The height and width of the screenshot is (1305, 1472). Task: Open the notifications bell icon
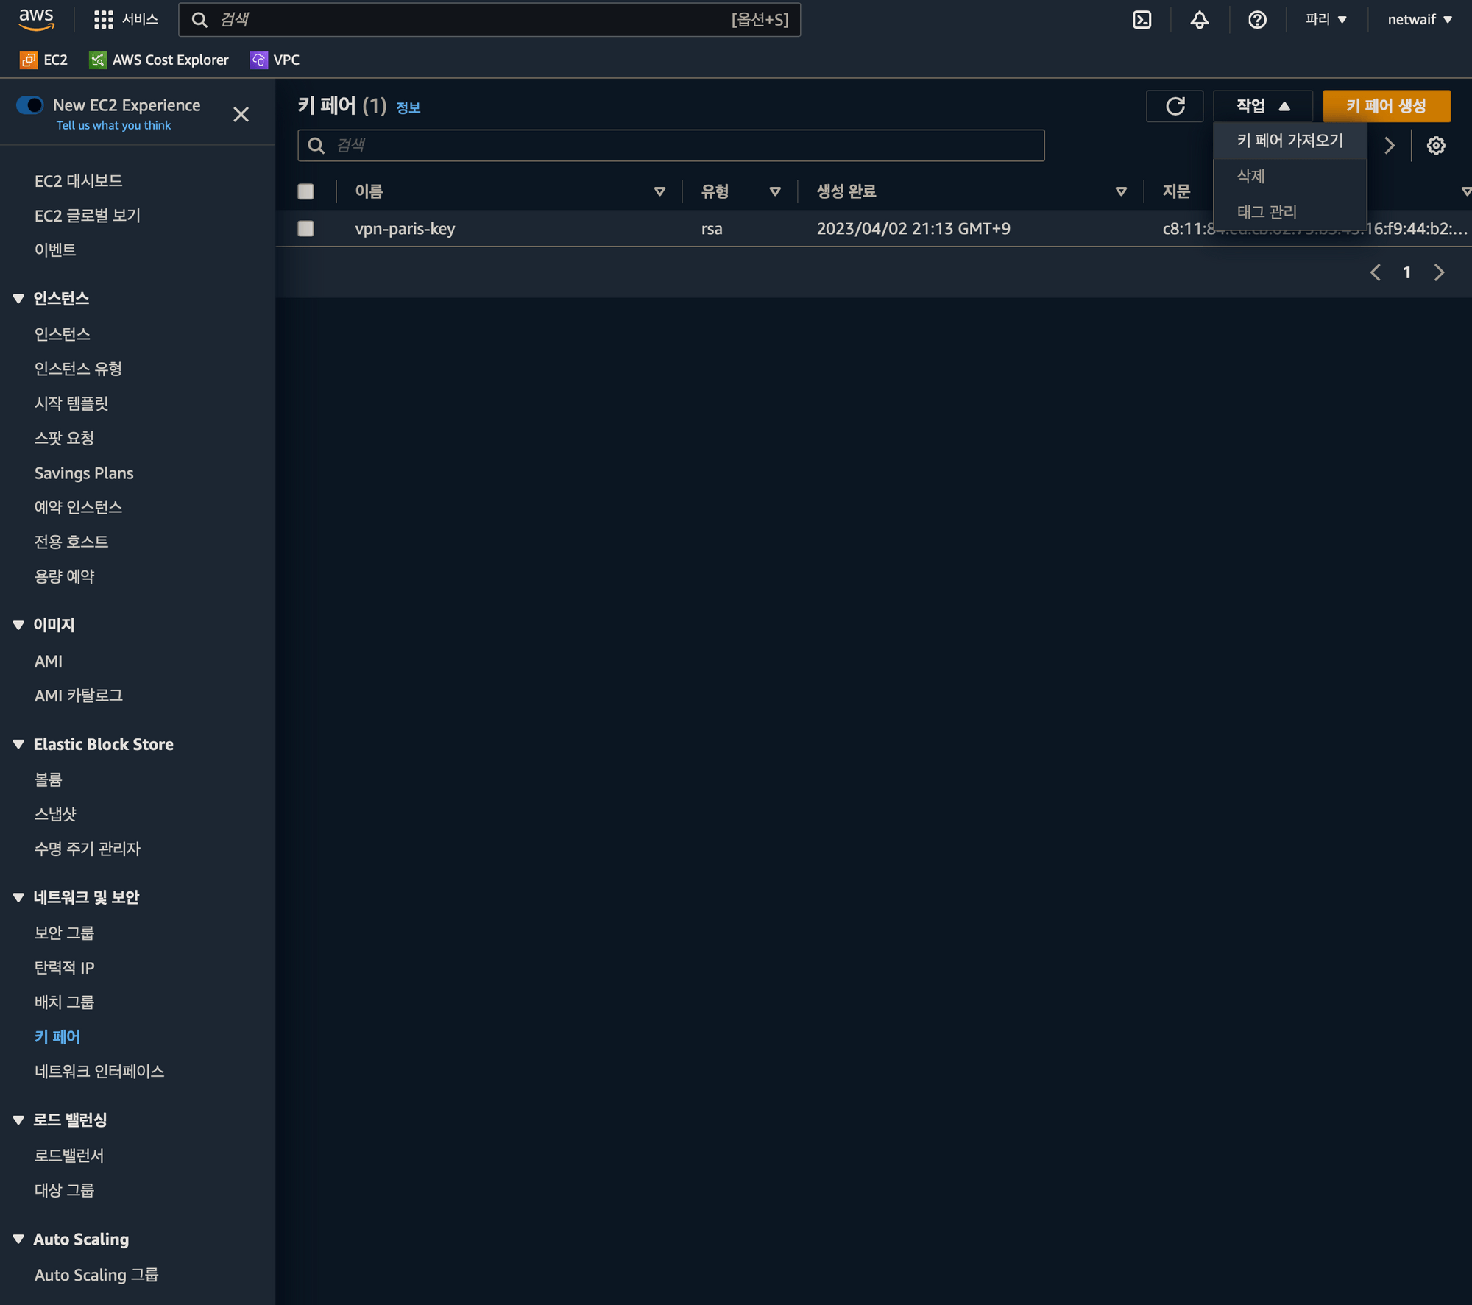coord(1200,20)
